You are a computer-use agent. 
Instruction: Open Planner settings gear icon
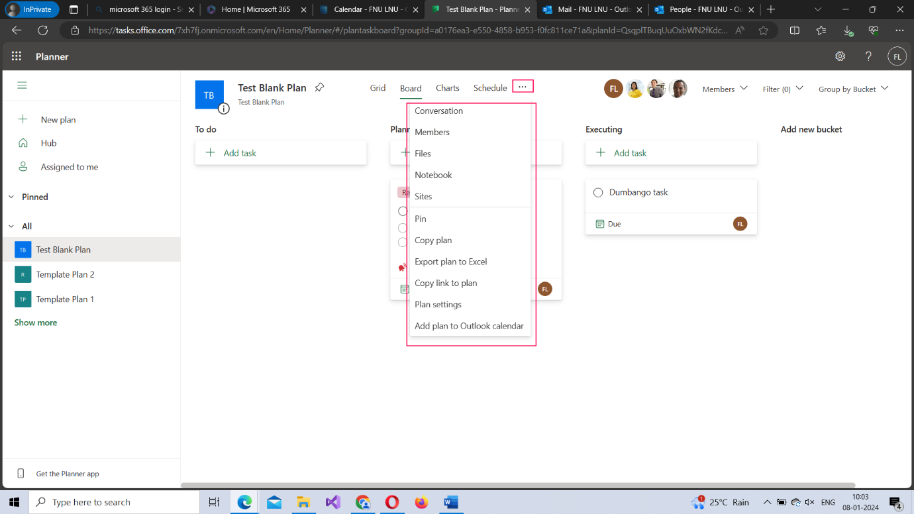click(840, 56)
